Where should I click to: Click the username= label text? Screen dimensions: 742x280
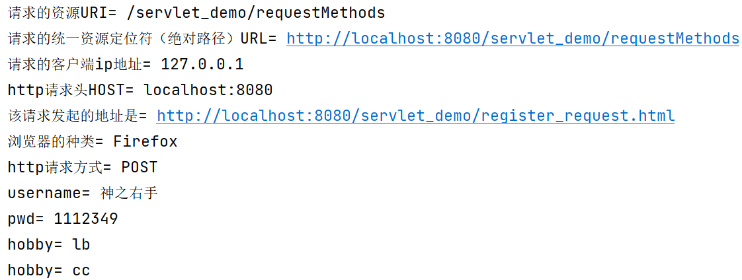(49, 193)
